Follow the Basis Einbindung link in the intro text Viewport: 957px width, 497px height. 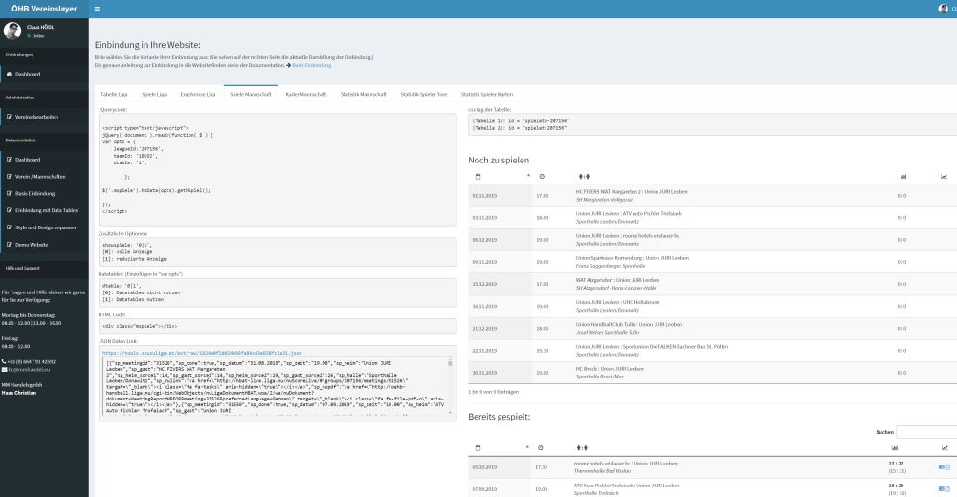click(311, 65)
